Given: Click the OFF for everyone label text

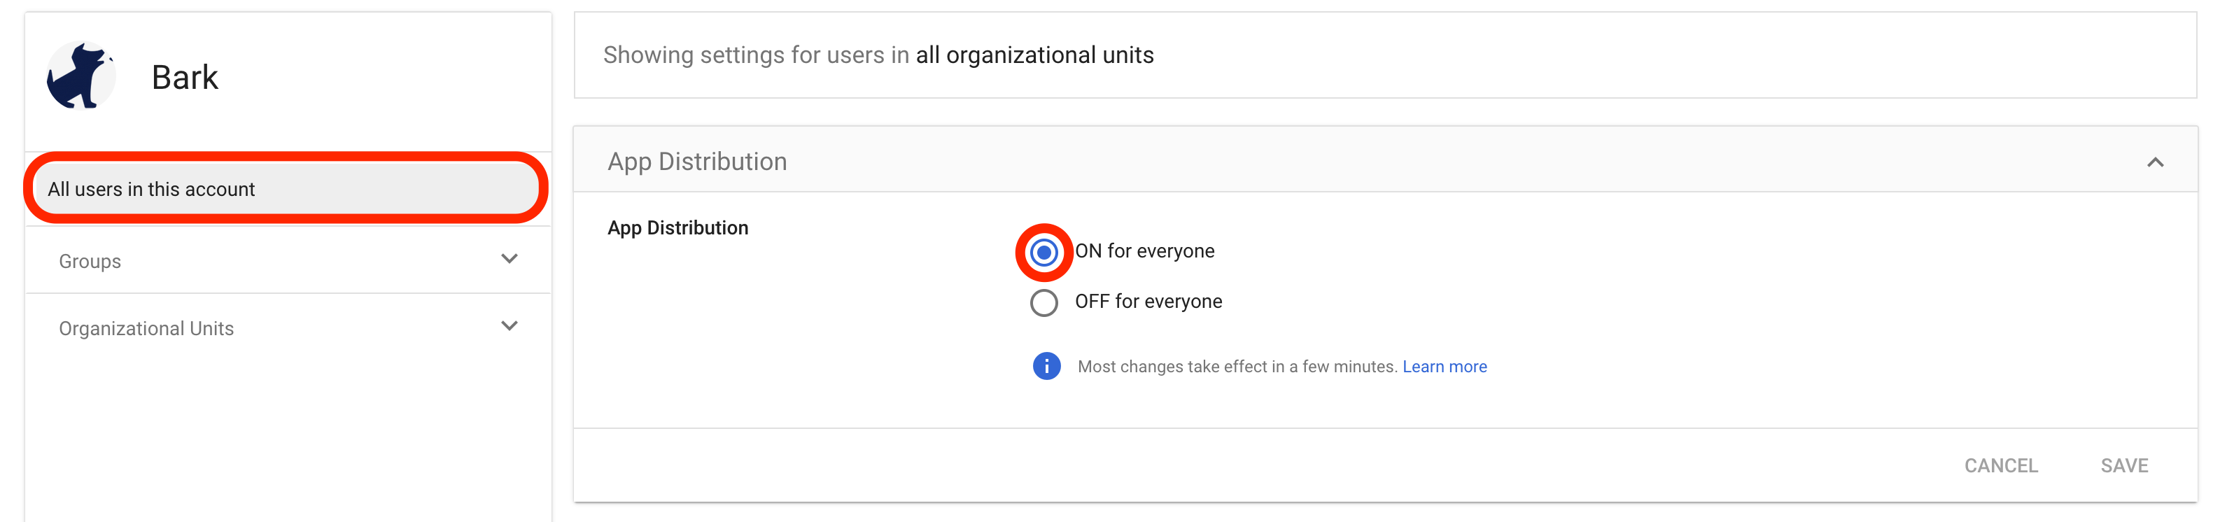Looking at the screenshot, I should click(x=1148, y=302).
